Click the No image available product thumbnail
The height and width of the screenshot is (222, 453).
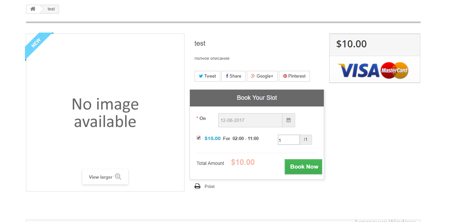pos(105,113)
